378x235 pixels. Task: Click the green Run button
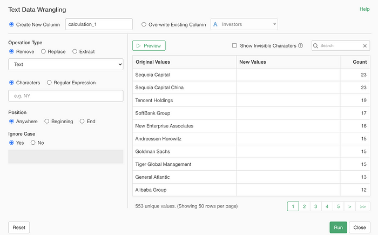pos(338,227)
